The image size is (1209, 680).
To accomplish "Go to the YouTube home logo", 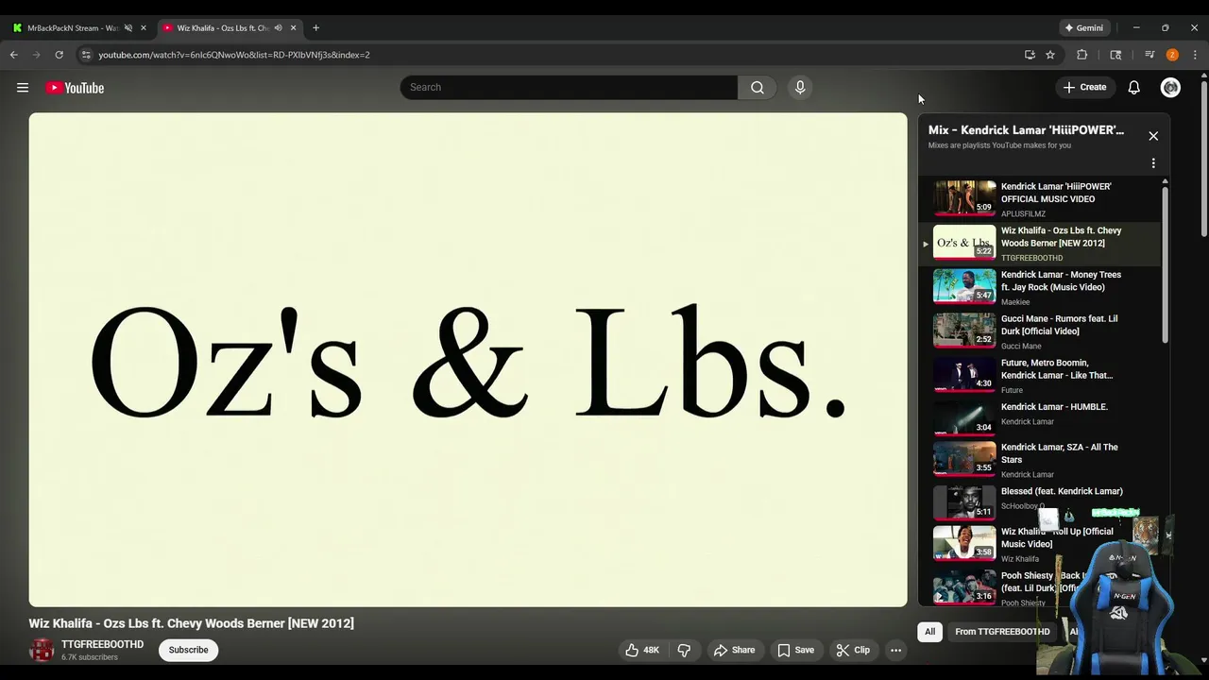I will coord(75,88).
